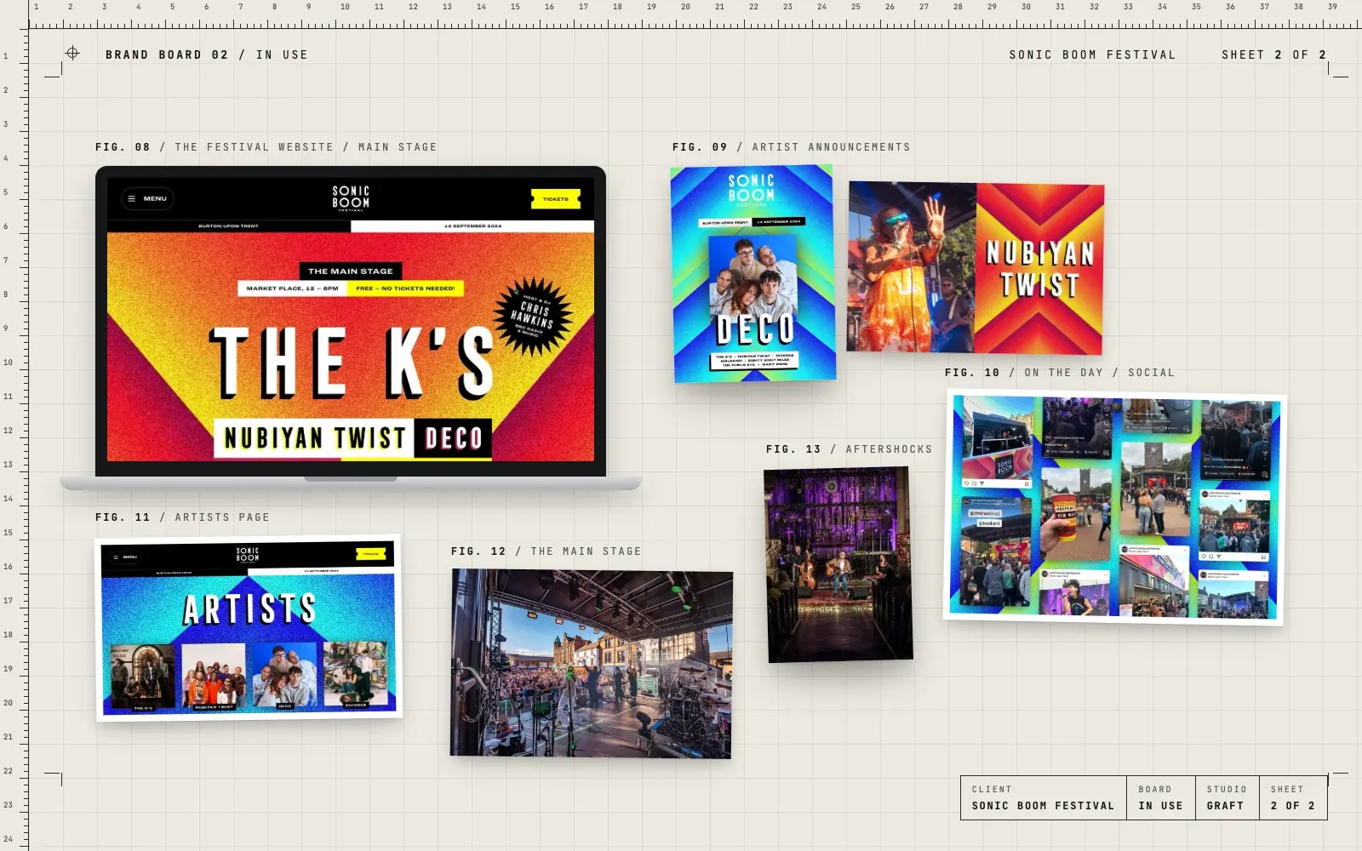Click SONIC BOOM FESTIVAL header text
Viewport: 1362px width, 851px height.
(1092, 54)
